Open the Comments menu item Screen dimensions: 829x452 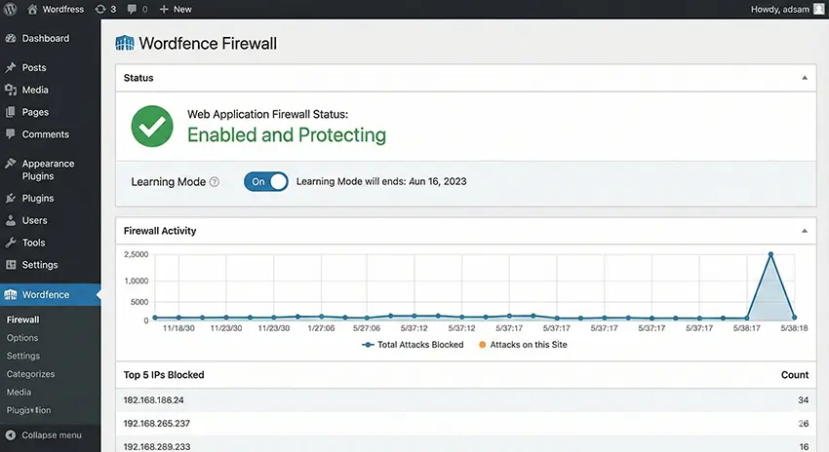(46, 134)
